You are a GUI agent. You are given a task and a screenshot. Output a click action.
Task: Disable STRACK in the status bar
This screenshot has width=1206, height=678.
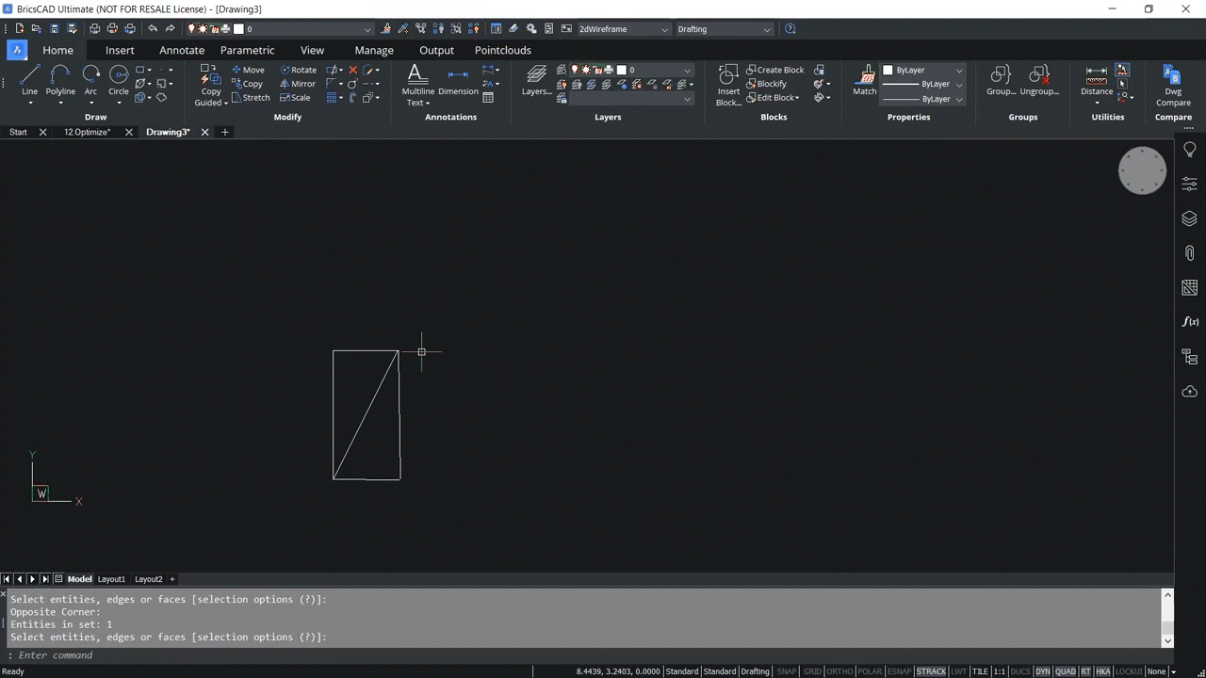click(x=931, y=671)
